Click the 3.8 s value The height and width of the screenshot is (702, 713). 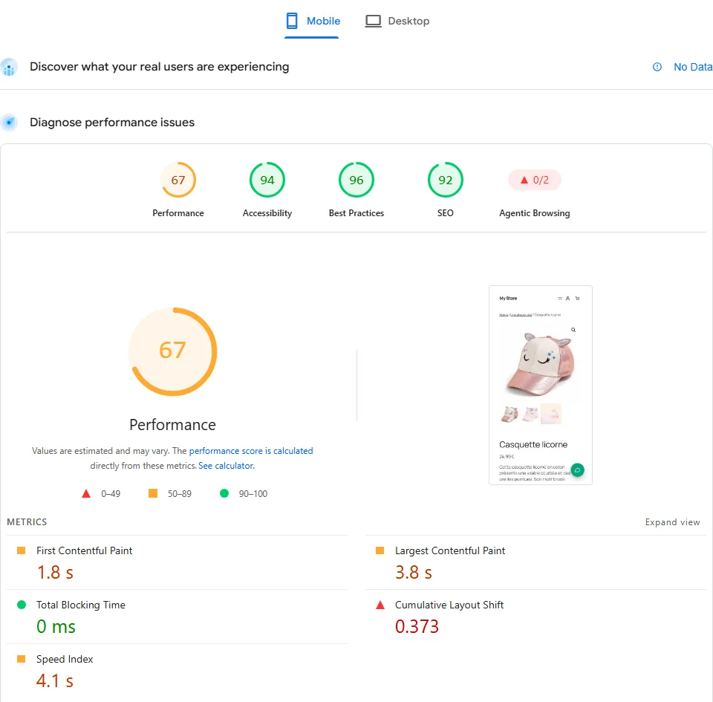tap(414, 573)
